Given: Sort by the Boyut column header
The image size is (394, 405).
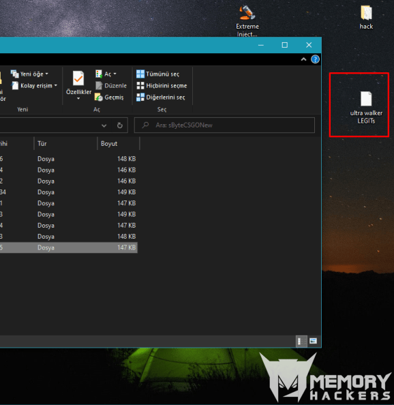Looking at the screenshot, I should (119, 144).
